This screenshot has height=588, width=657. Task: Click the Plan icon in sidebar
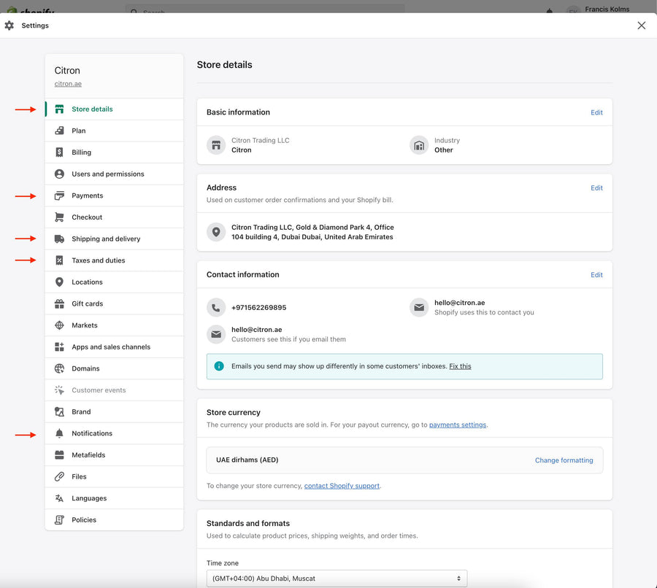[60, 131]
